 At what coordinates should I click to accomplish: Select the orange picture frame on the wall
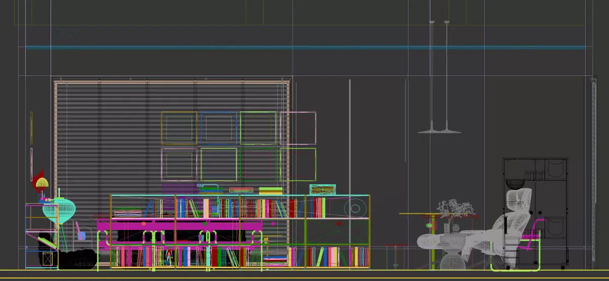click(179, 128)
